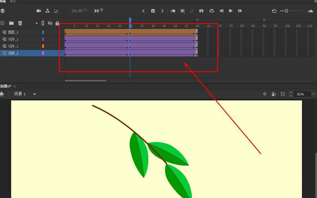Delete the selected layer with trash icon
The width and height of the screenshot is (317, 198).
[20, 23]
